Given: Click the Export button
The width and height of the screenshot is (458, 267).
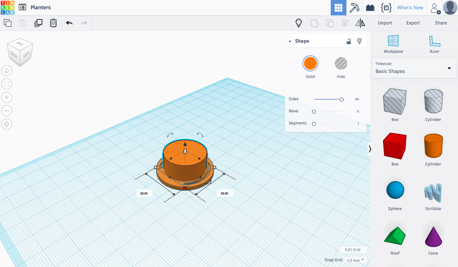Looking at the screenshot, I should click(413, 23).
